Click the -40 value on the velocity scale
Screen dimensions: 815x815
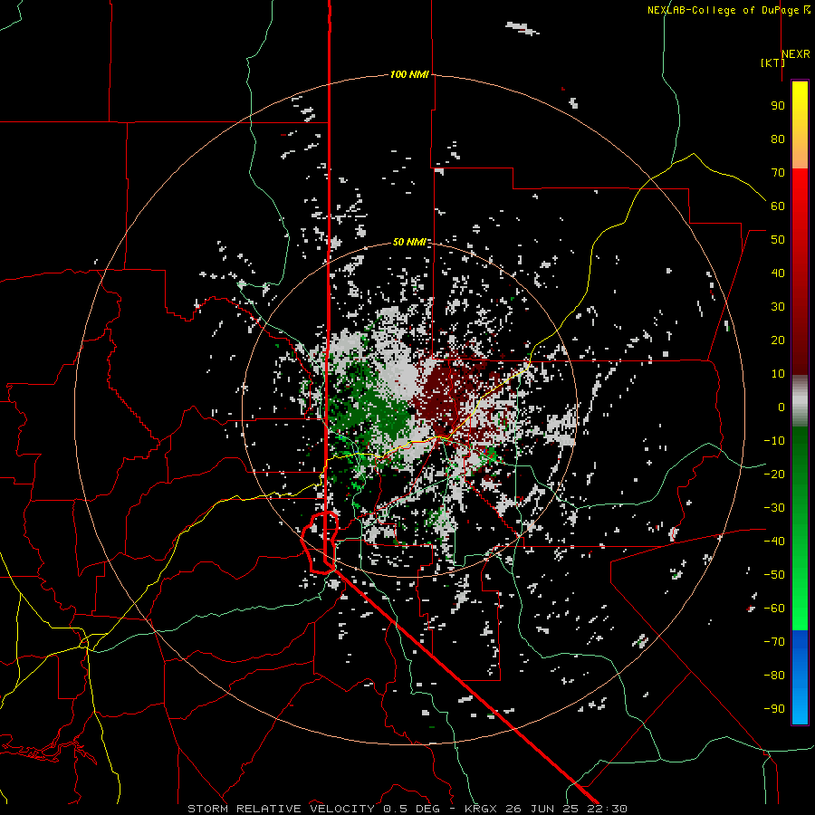[774, 542]
